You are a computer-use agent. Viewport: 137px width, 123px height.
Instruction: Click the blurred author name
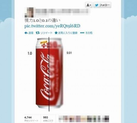62,11
